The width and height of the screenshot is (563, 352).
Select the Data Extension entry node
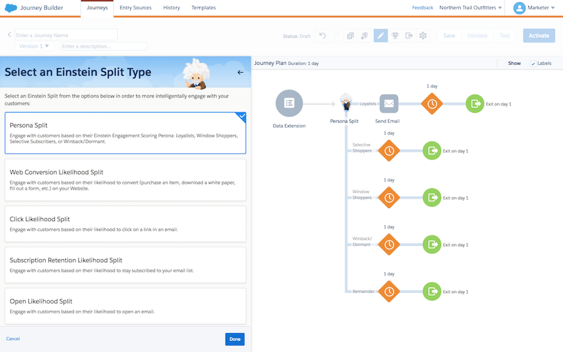pyautogui.click(x=289, y=103)
